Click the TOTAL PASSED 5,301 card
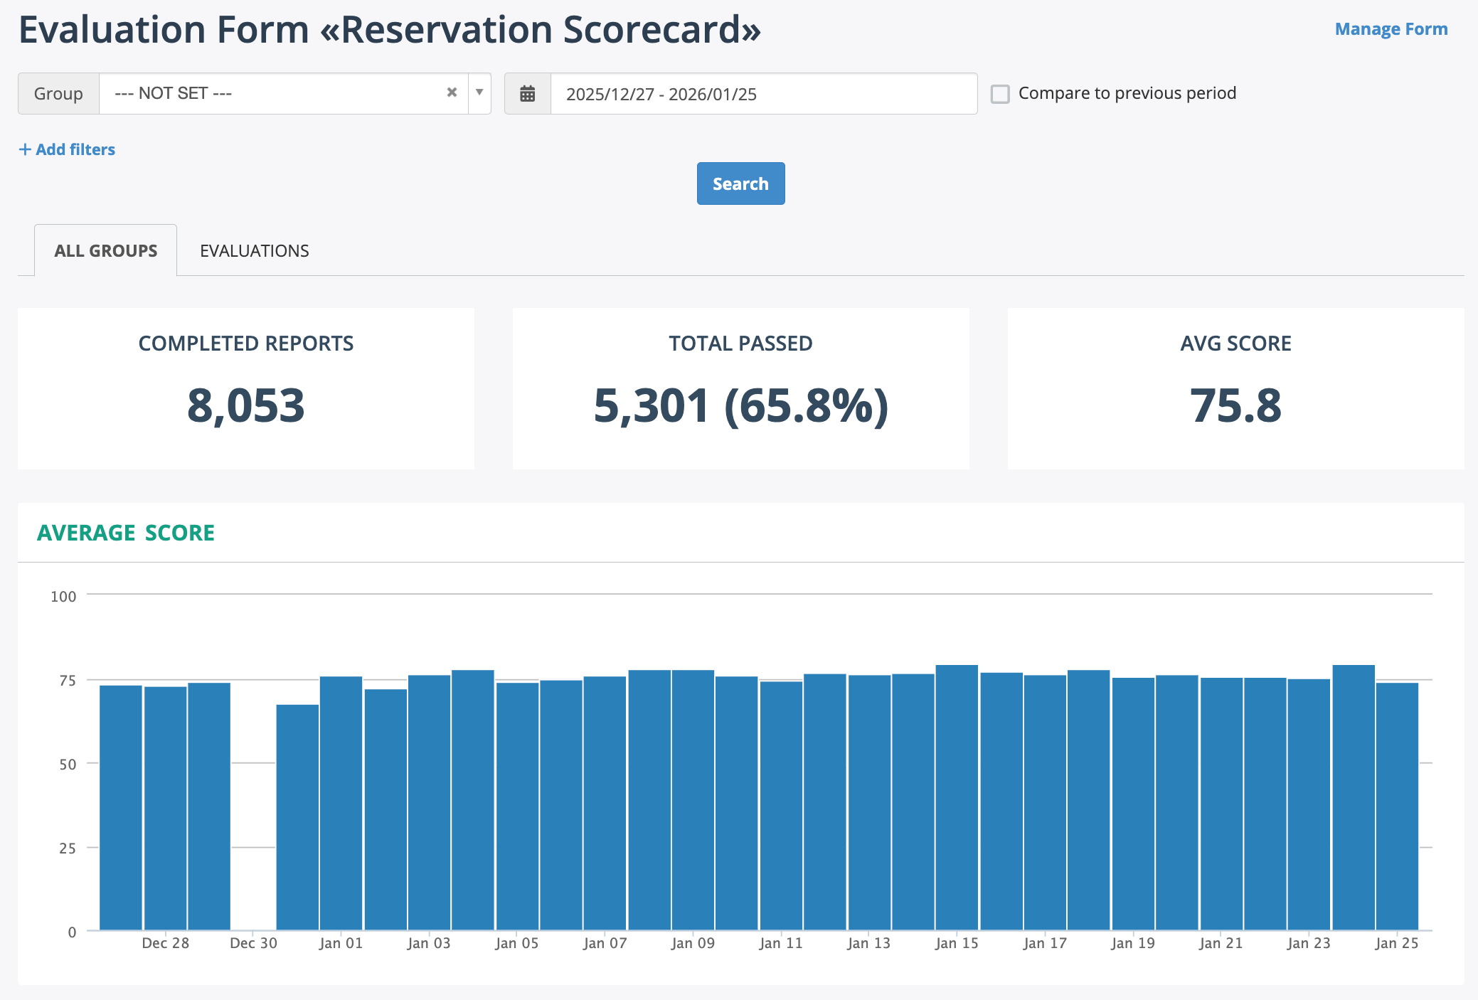The width and height of the screenshot is (1478, 1000). pyautogui.click(x=740, y=388)
